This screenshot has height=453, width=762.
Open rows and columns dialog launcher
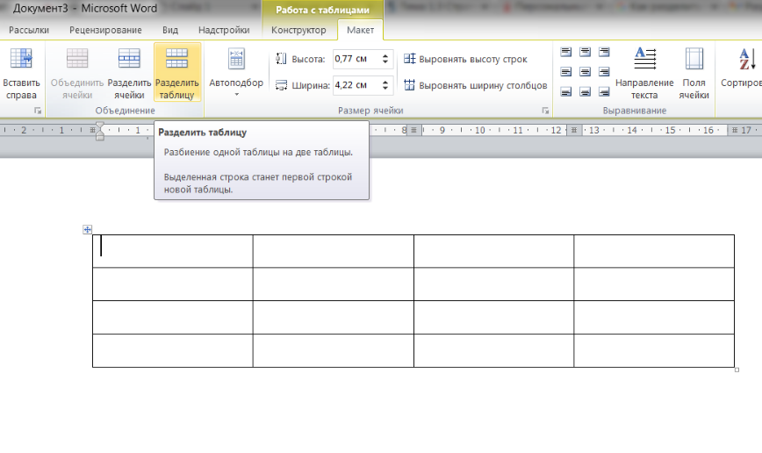point(38,111)
